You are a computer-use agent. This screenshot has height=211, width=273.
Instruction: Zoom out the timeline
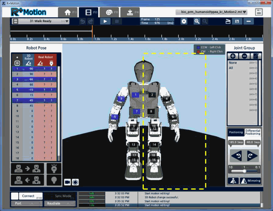[x=205, y=21]
